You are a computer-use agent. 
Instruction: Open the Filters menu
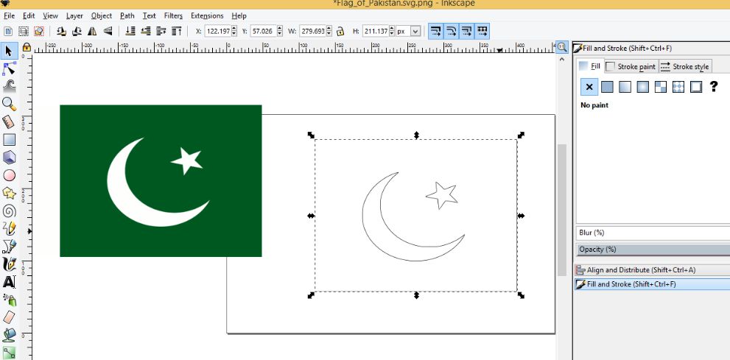tap(173, 15)
